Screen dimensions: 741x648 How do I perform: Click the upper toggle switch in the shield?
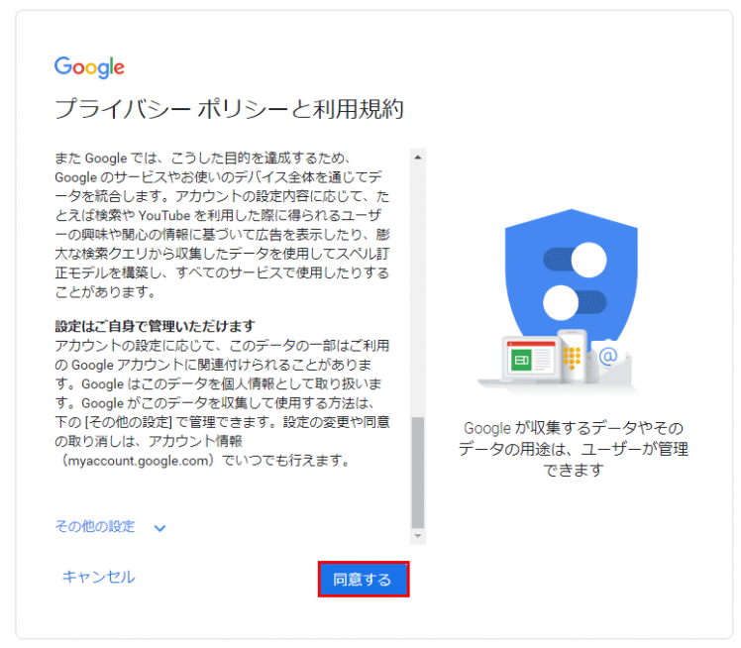pyautogui.click(x=576, y=260)
